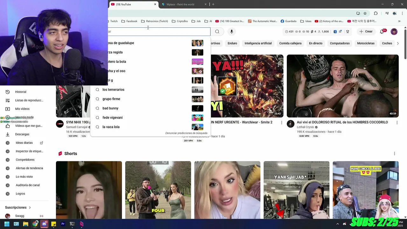Viewport: 407px width, 229px height.
Task: Open the notifications bell
Action: coord(382,31)
